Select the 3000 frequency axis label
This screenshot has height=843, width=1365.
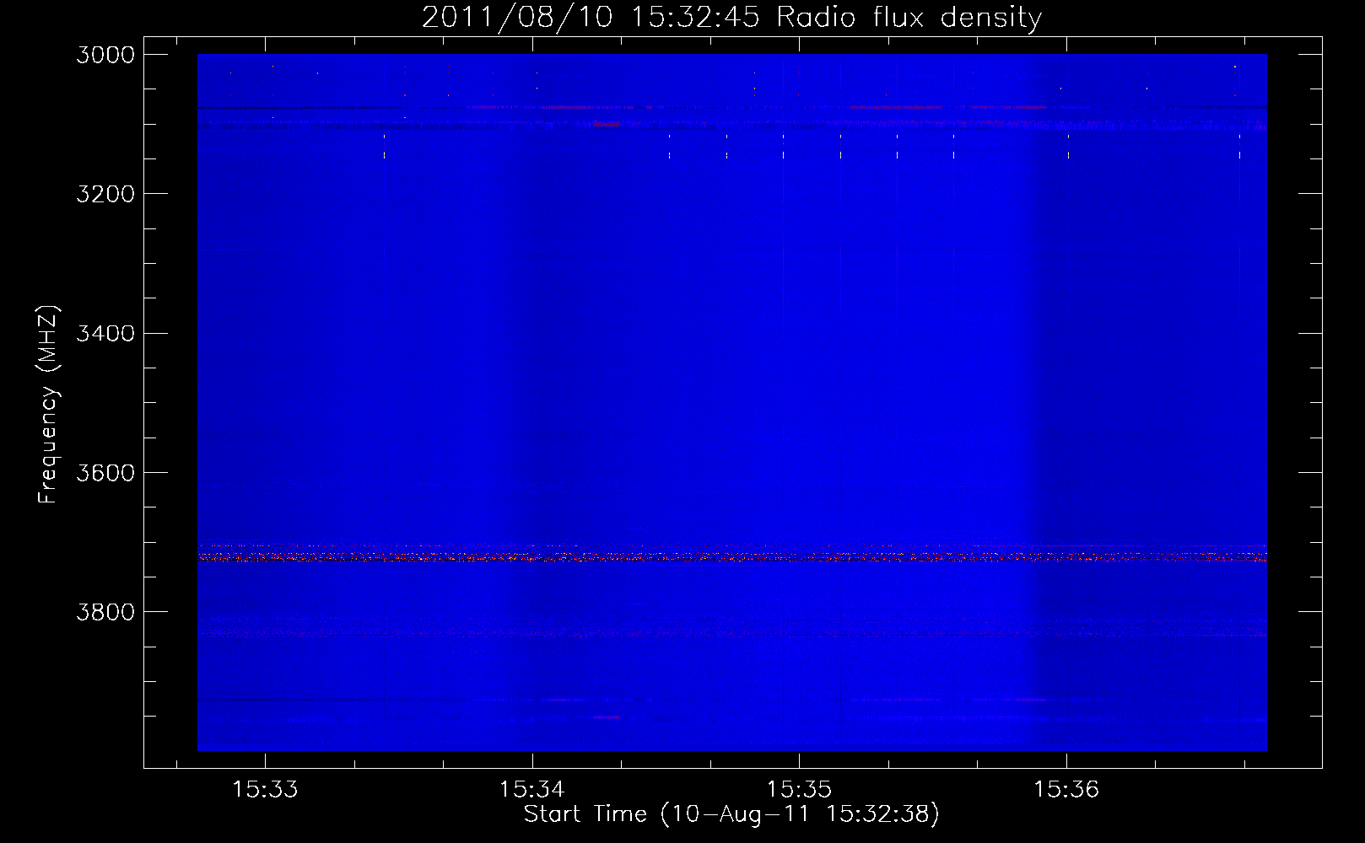(x=105, y=55)
